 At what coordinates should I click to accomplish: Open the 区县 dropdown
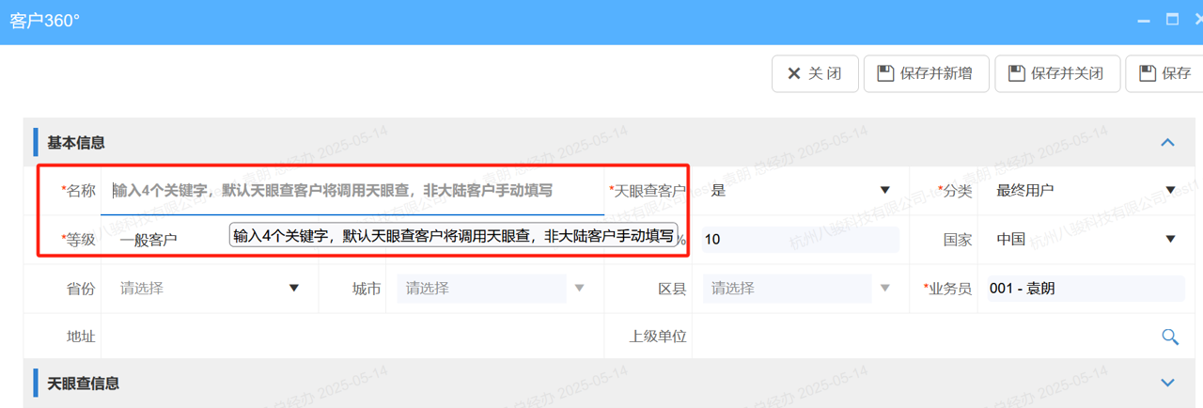[799, 289]
